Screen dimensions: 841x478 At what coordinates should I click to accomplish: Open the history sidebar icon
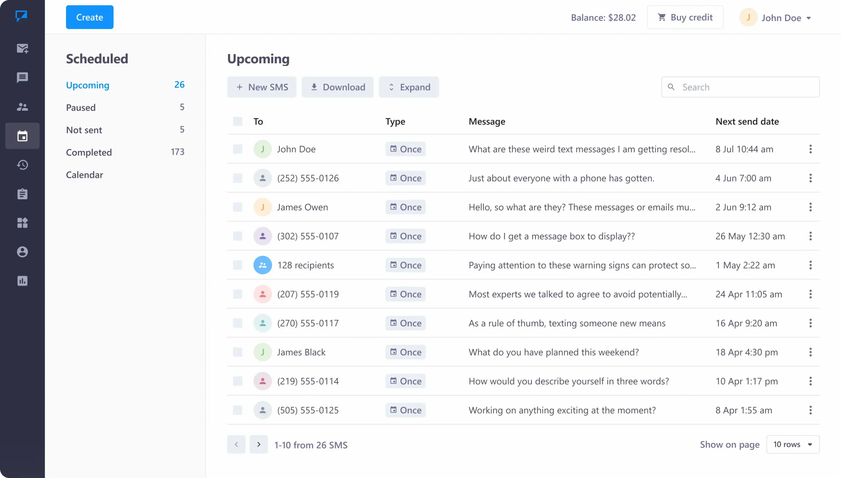tap(22, 165)
